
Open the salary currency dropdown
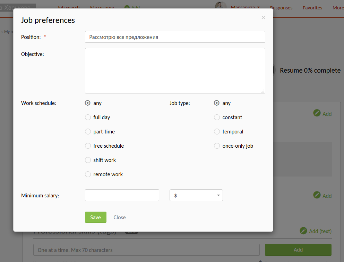[196, 195]
